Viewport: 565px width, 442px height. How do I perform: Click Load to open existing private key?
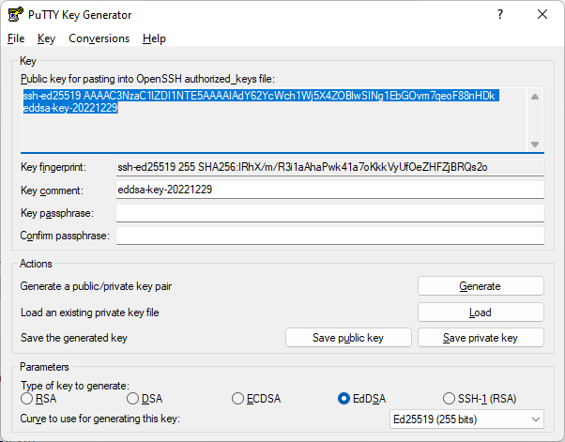480,312
